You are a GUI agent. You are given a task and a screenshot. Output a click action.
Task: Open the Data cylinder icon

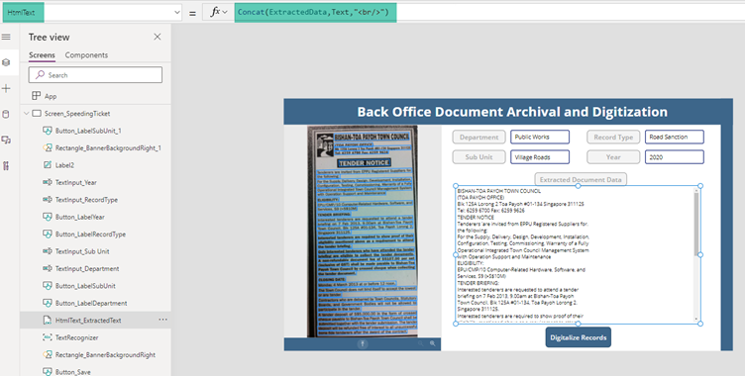6,114
